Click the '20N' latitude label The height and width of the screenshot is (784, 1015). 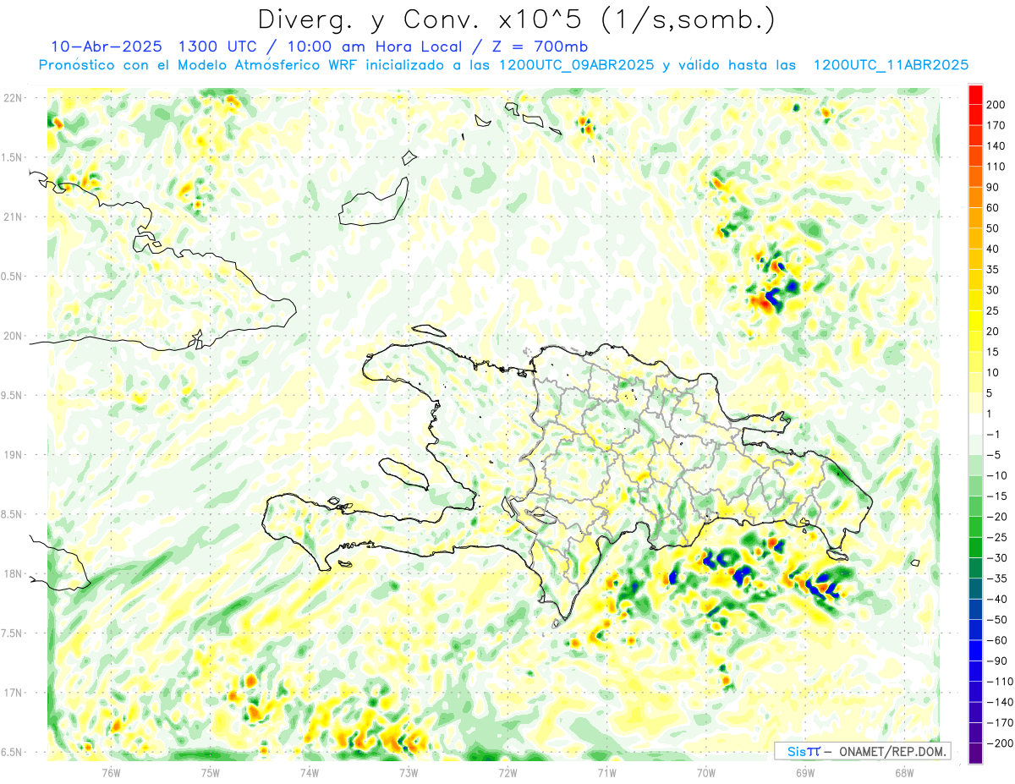(x=13, y=336)
